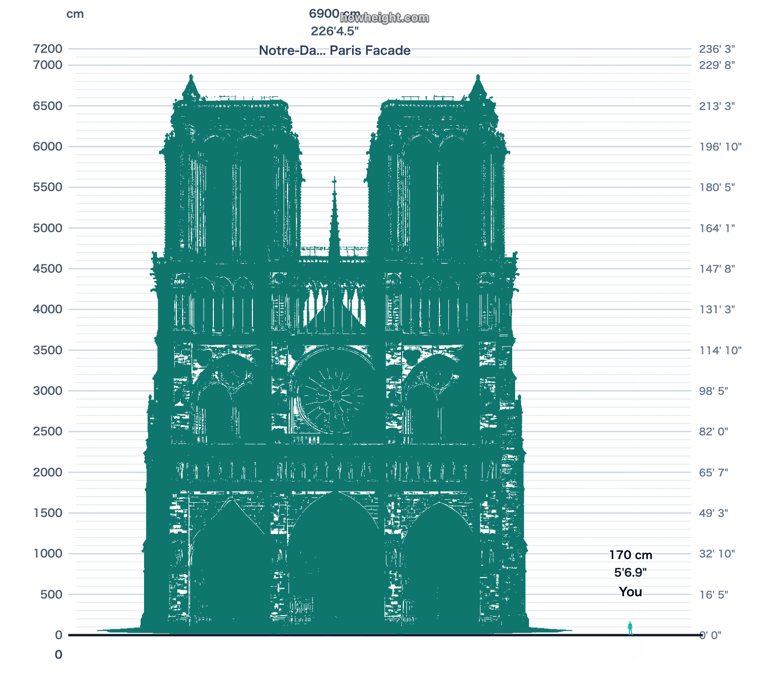Select the small 'You' person figure

[x=630, y=628]
